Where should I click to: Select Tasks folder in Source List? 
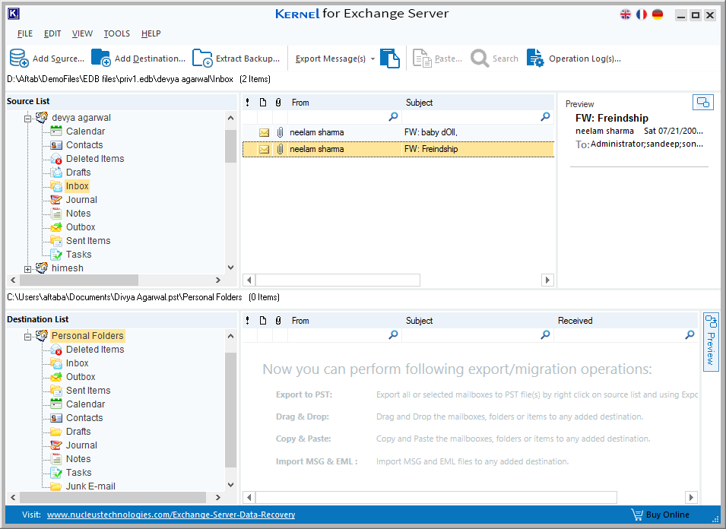pos(79,255)
